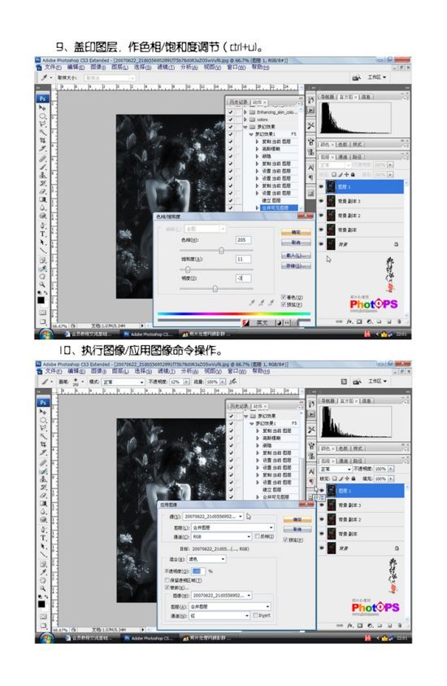Select the Crop tool in step 9 screenshot

coord(42,141)
